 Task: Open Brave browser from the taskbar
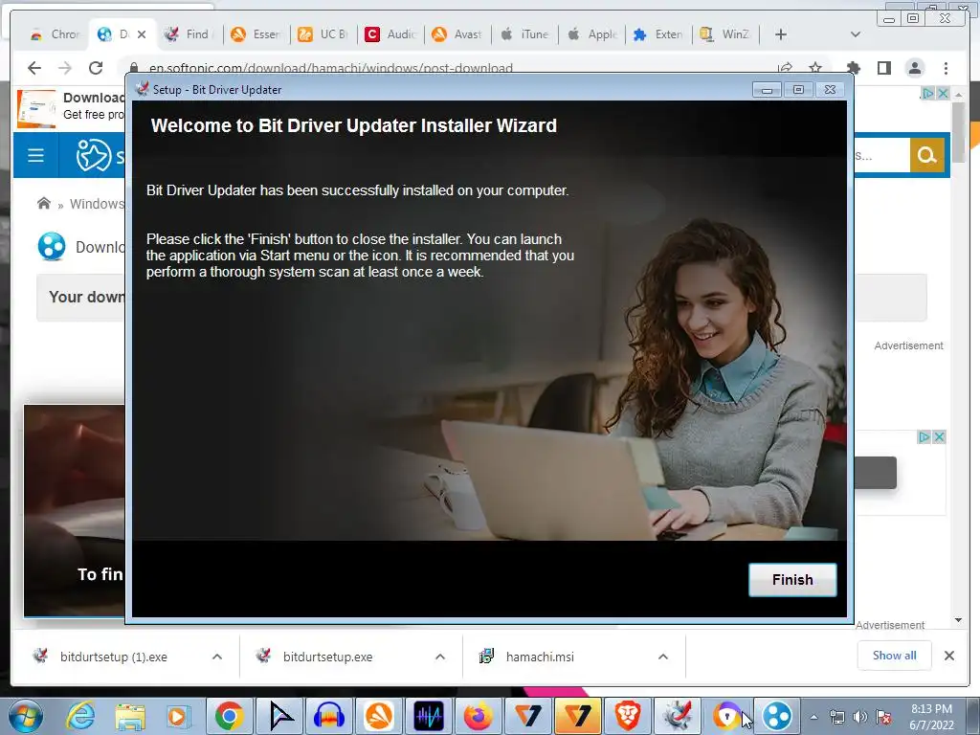click(627, 716)
